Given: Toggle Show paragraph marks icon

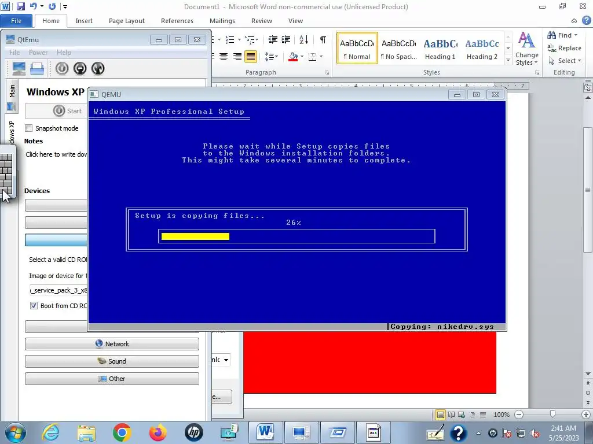Looking at the screenshot, I should [323, 40].
